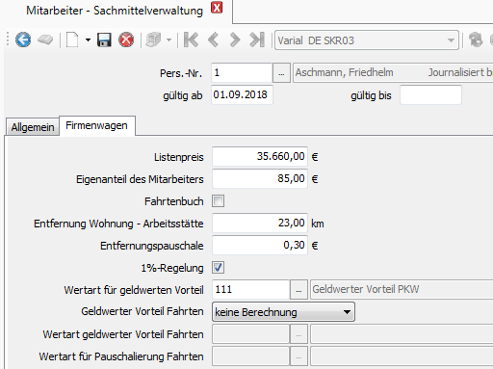493x369 pixels.
Task: Create a new record with the blank page icon
Action: (72, 40)
